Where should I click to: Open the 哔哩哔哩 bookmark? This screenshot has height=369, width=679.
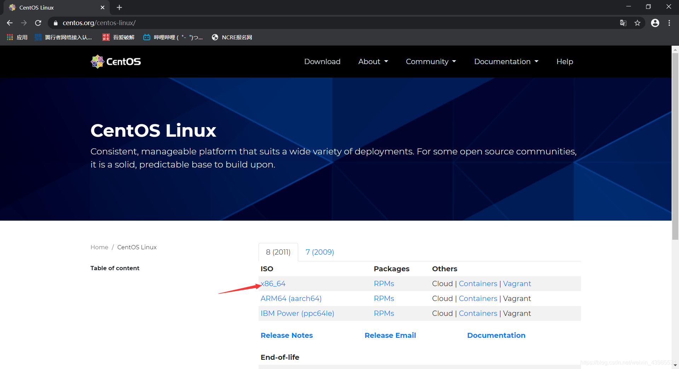point(173,37)
